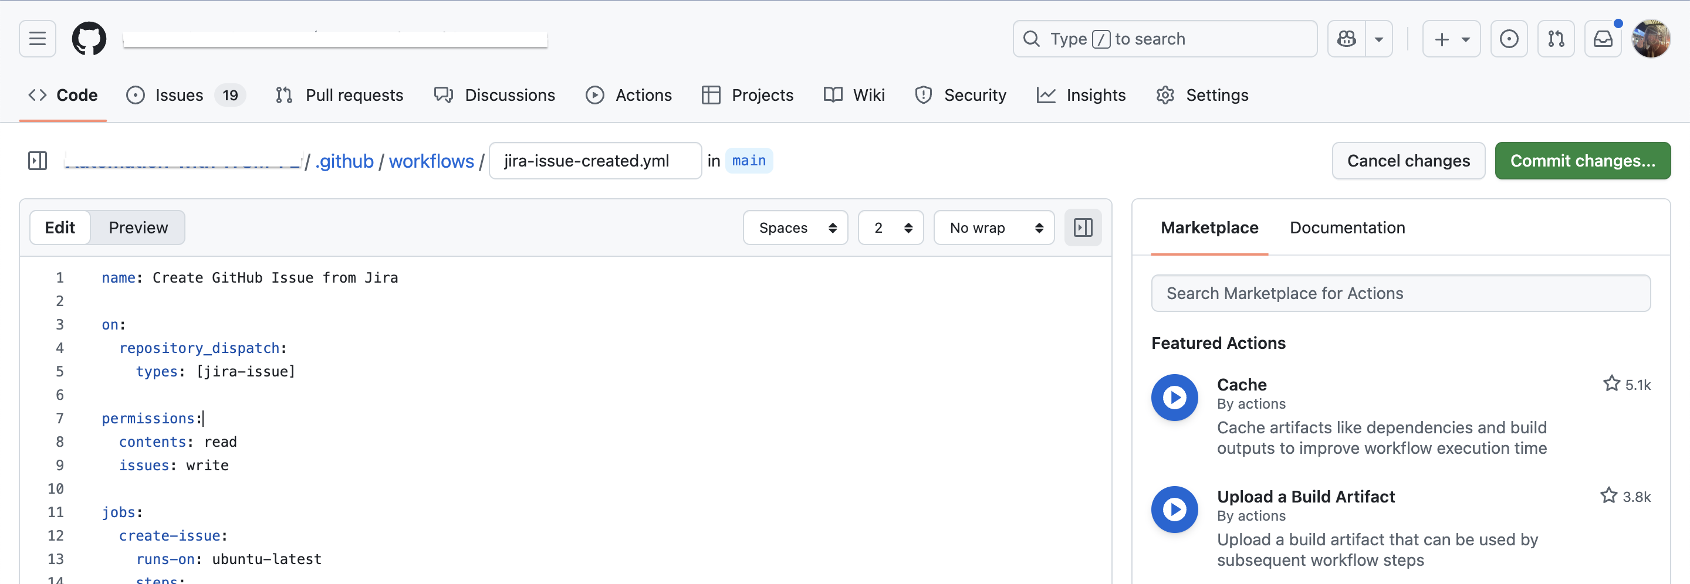Click Cancel changes button
The image size is (1690, 584).
pos(1408,161)
